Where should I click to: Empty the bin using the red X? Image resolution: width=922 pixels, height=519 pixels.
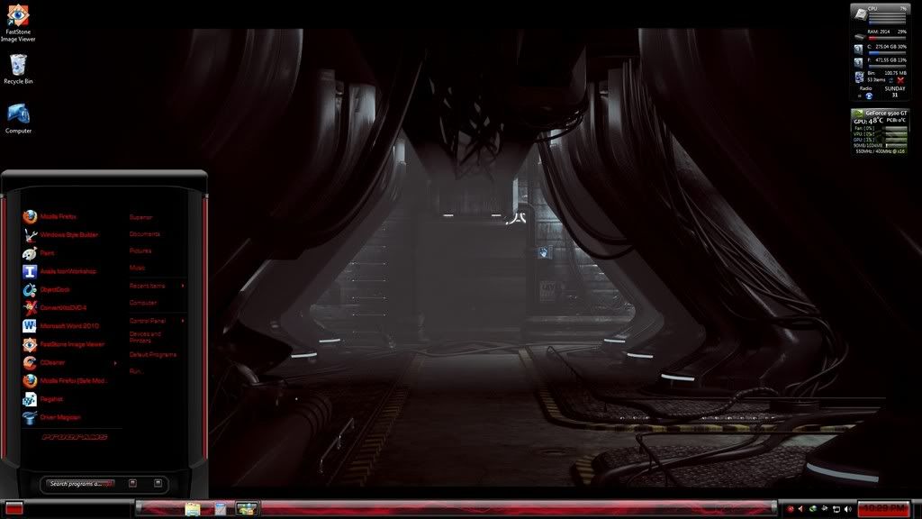900,80
